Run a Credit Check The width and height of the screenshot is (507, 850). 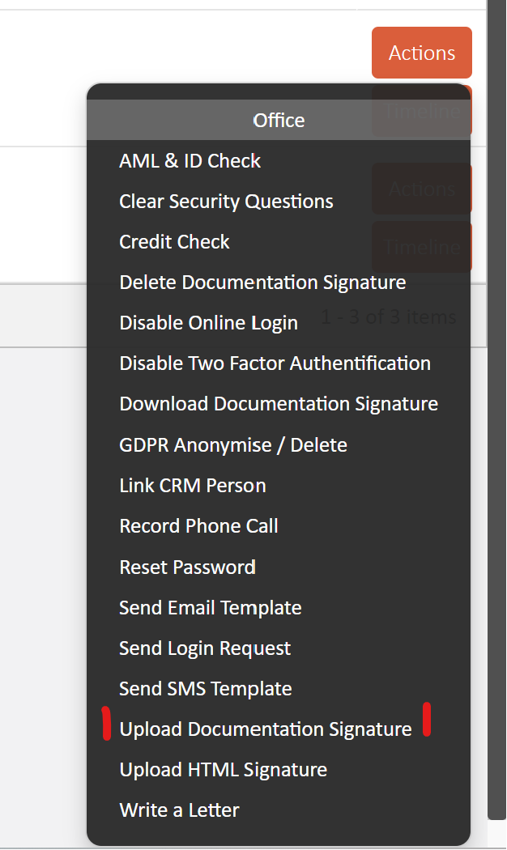pos(174,242)
